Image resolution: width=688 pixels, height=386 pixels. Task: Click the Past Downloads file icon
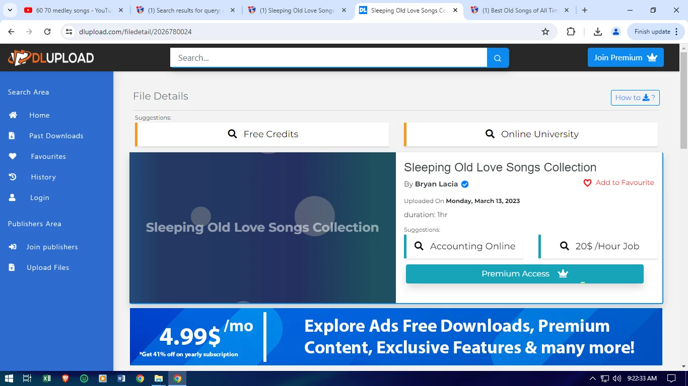(x=12, y=136)
